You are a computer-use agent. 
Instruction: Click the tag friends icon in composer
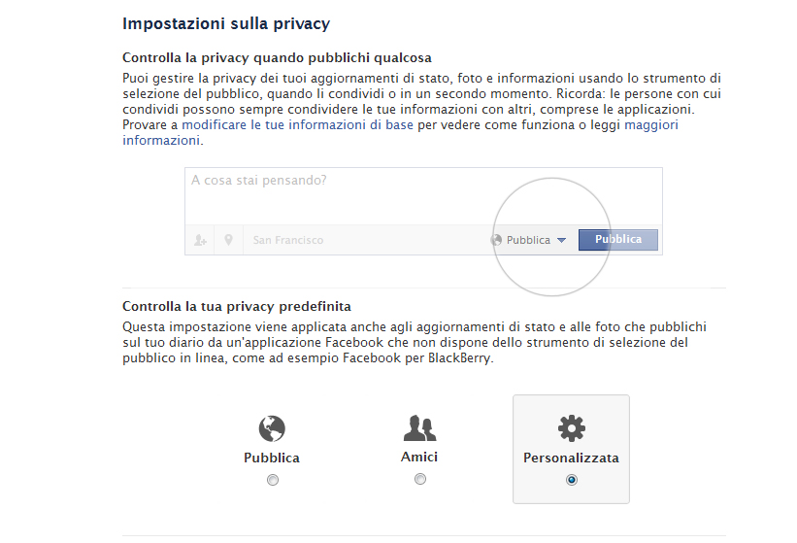(x=200, y=240)
